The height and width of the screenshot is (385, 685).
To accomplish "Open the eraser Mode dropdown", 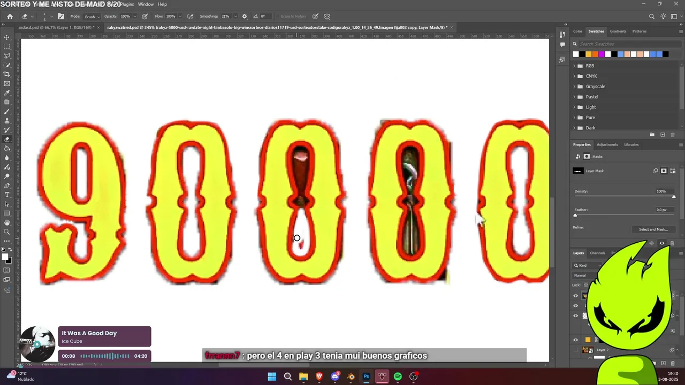I will click(91, 17).
